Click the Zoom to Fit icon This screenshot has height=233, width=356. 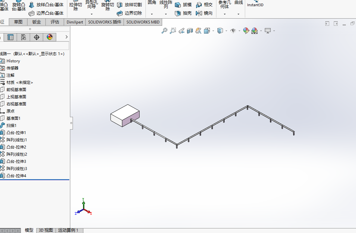164,31
